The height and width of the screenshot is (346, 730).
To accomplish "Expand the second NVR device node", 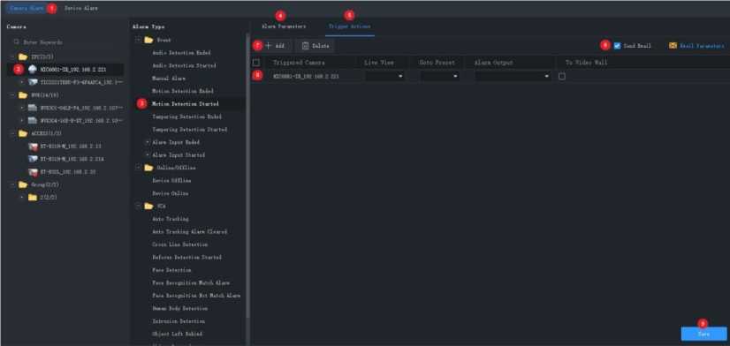I will (x=21, y=120).
